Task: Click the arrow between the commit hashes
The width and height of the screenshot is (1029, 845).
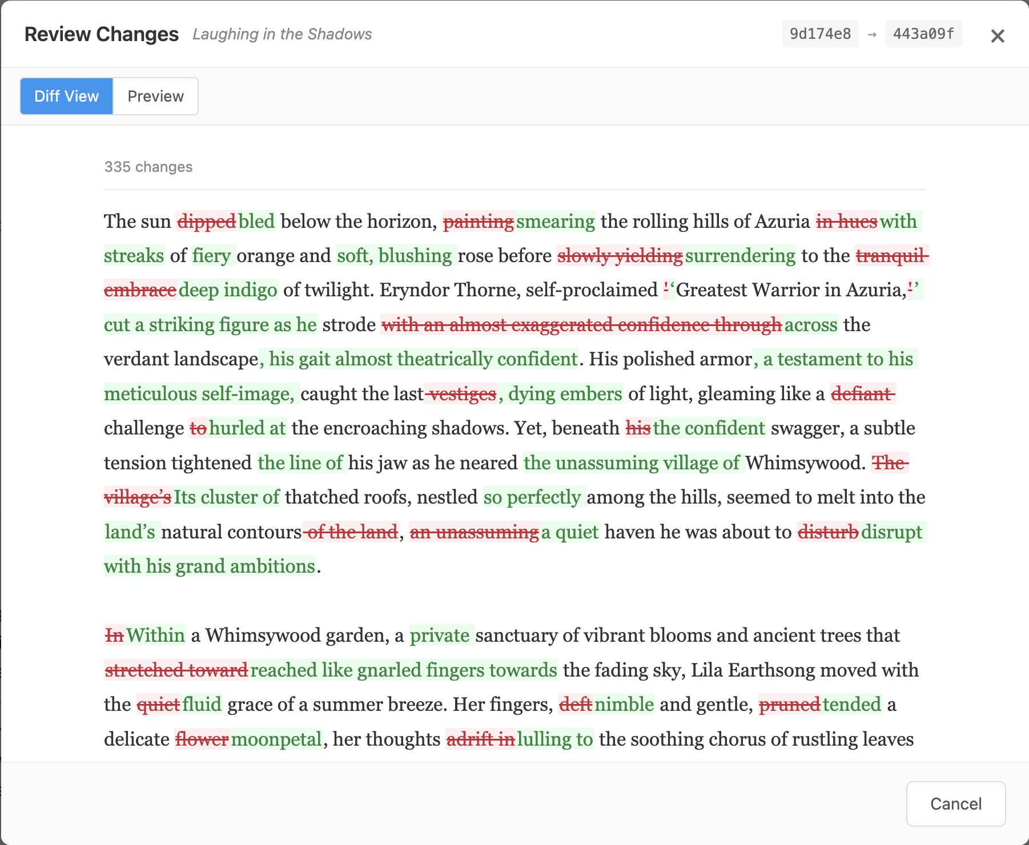Action: [871, 34]
